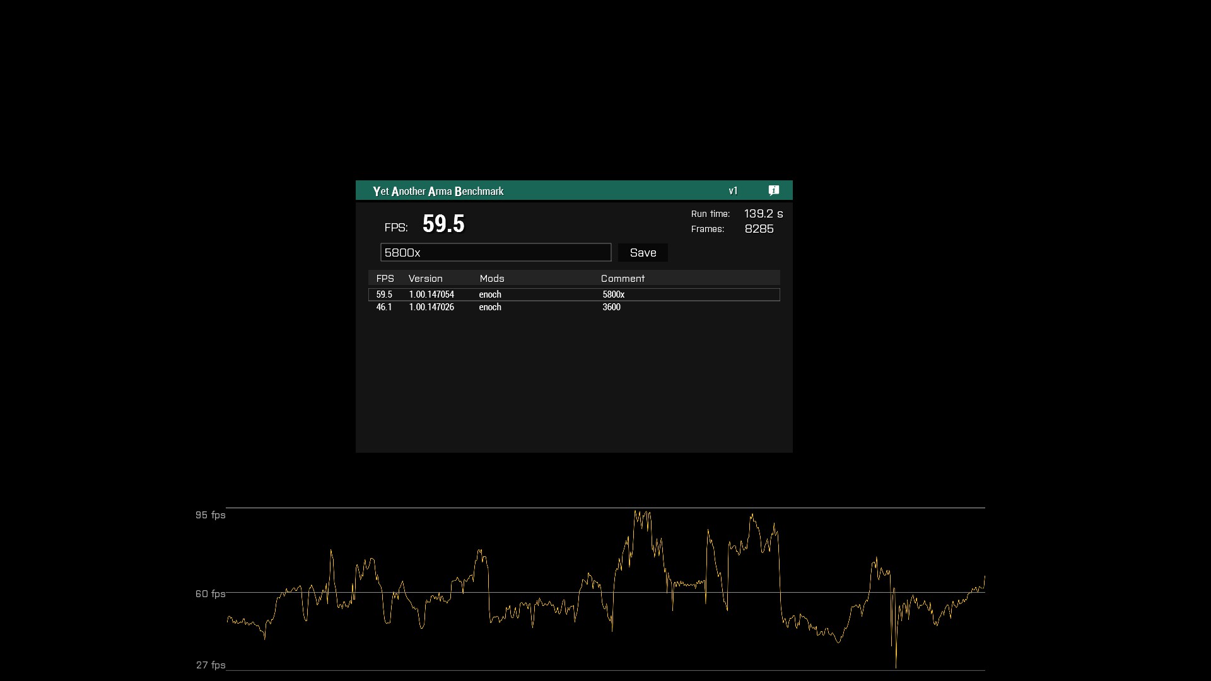Screen dimensions: 1211x681
Task: Click the Mods column header
Action: click(491, 278)
